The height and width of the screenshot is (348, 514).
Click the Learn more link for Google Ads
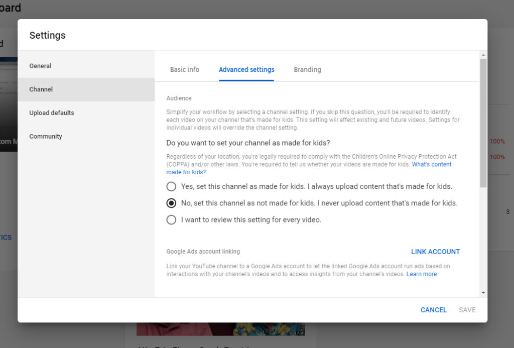click(x=421, y=274)
